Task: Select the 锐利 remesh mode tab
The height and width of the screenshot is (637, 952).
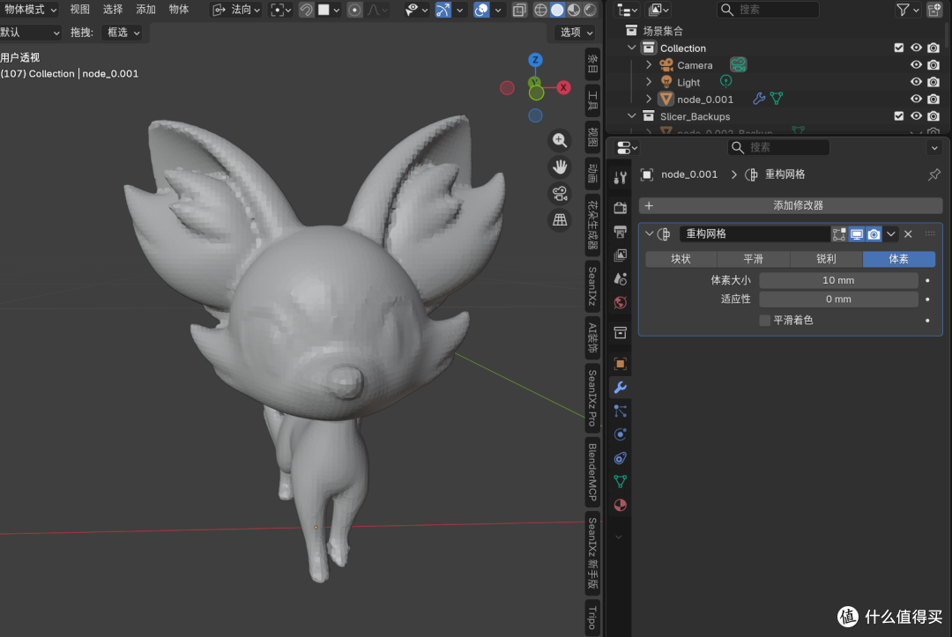Action: [x=826, y=259]
